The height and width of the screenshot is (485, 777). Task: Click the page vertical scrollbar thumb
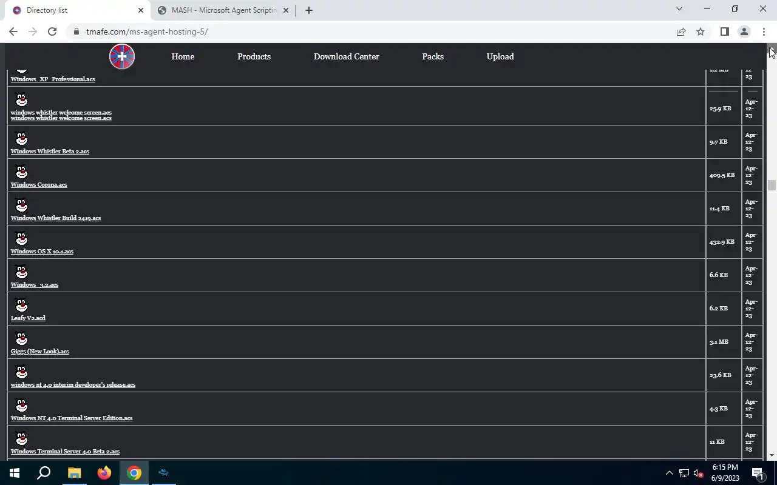(x=772, y=185)
